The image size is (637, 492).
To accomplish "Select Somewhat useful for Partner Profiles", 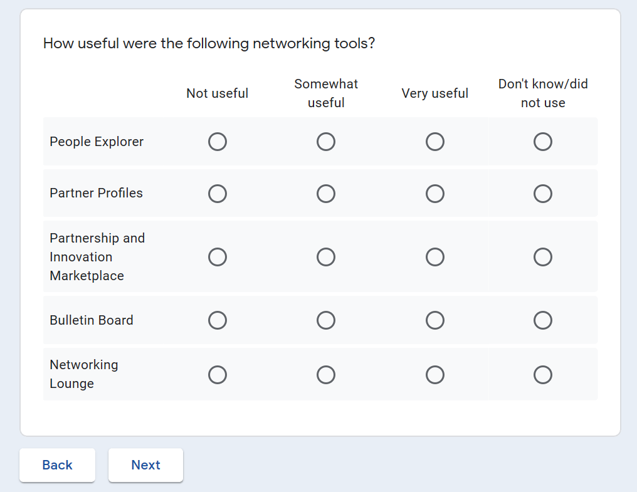I will 326,194.
